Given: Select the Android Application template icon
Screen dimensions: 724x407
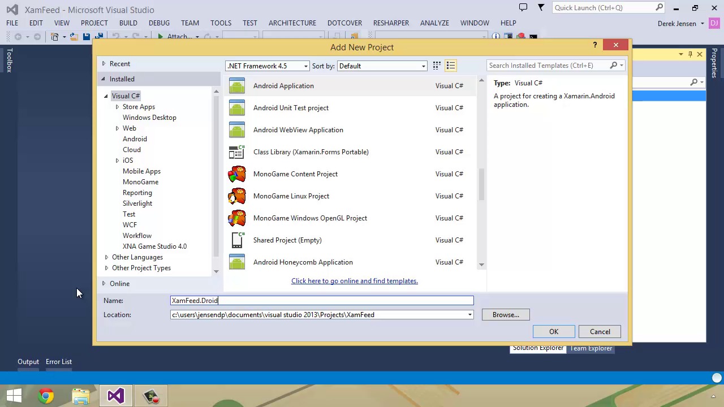Looking at the screenshot, I should [237, 86].
